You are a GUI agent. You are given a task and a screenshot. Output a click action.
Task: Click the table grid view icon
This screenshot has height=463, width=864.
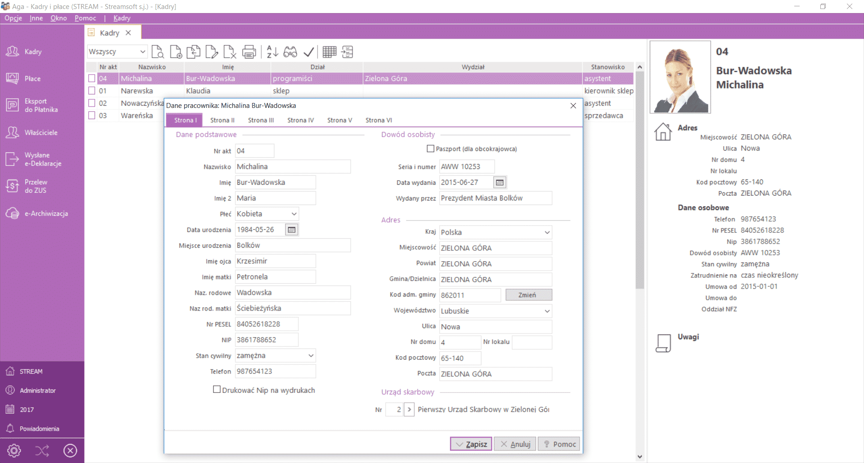pos(329,52)
